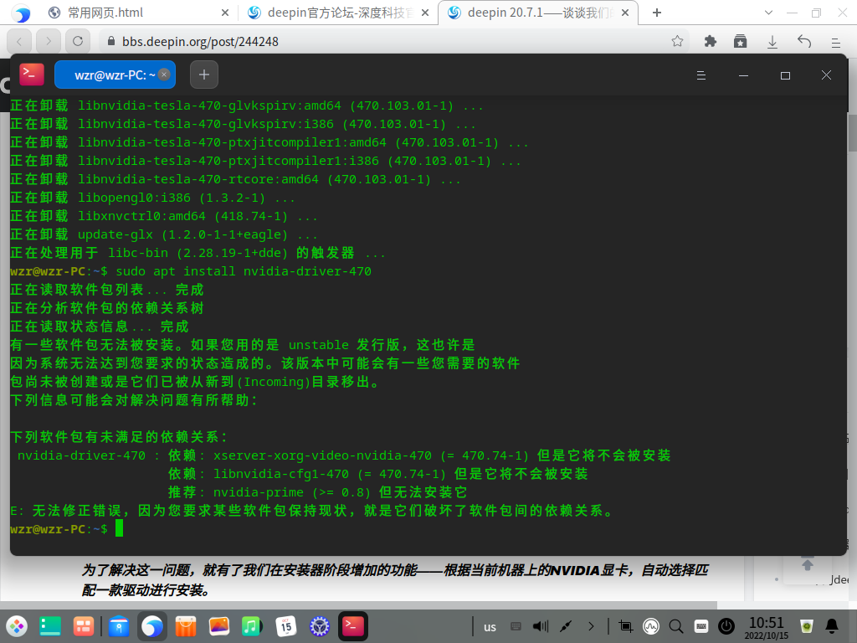This screenshot has width=857, height=643.
Task: Open the terminal hamburger menu
Action: click(701, 75)
